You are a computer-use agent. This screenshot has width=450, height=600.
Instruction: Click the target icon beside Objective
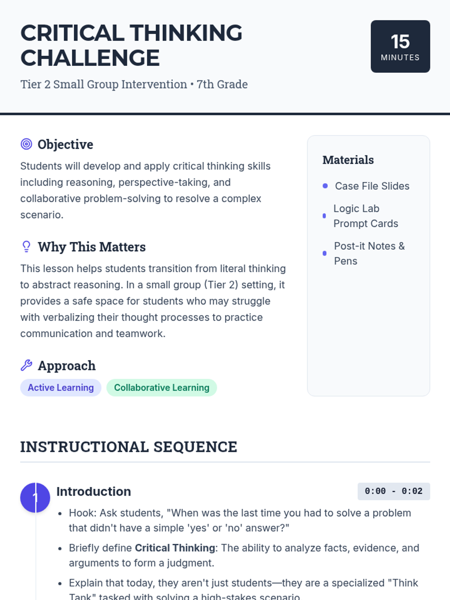pyautogui.click(x=26, y=144)
